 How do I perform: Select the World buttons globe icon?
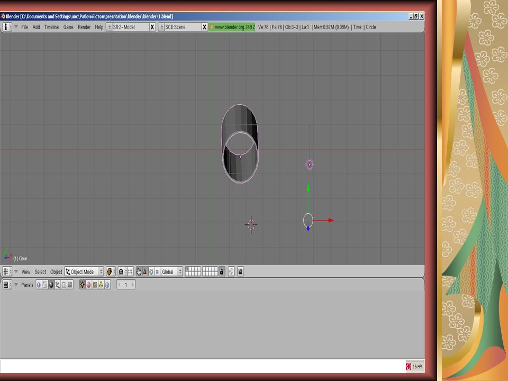point(107,285)
